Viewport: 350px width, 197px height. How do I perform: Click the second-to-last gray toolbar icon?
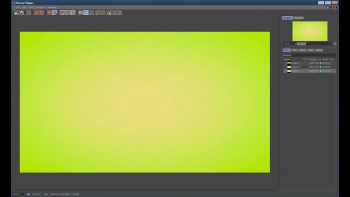pos(114,13)
